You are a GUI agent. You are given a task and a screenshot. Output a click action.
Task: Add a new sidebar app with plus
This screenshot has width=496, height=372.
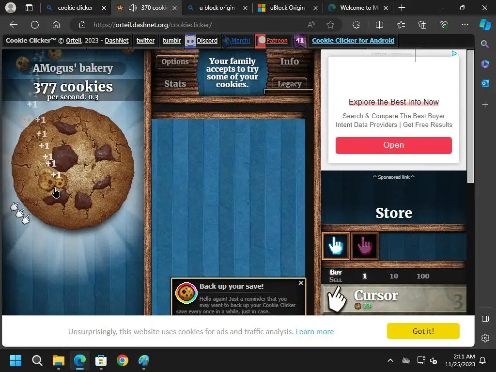point(485,105)
